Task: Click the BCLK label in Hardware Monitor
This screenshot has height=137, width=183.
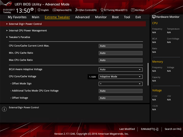Action: click(155, 39)
